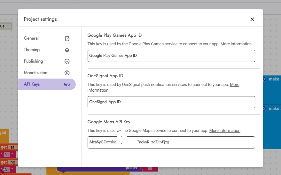Open More information link for Google Maps

pos(225,131)
